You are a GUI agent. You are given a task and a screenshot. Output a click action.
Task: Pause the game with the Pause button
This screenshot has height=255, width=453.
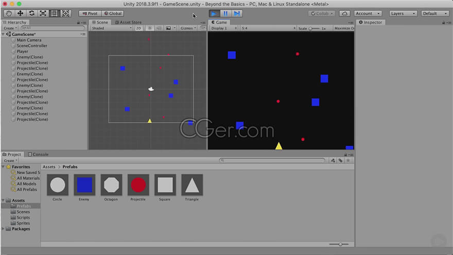[225, 13]
